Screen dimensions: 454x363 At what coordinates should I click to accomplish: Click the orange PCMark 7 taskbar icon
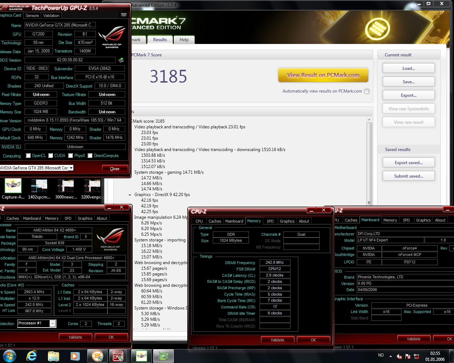pos(97,356)
